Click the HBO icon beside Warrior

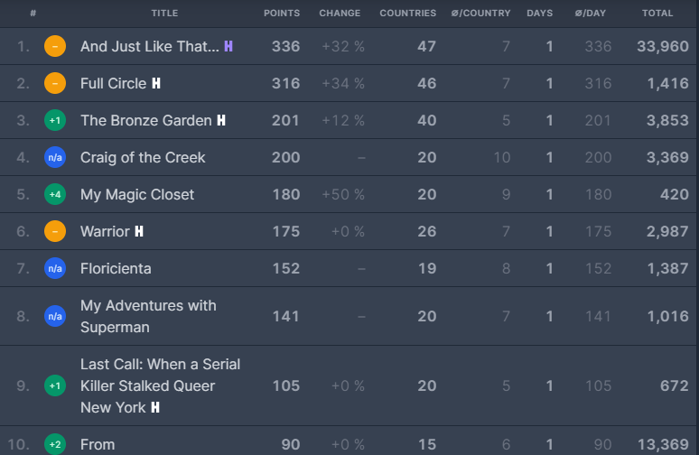click(139, 231)
